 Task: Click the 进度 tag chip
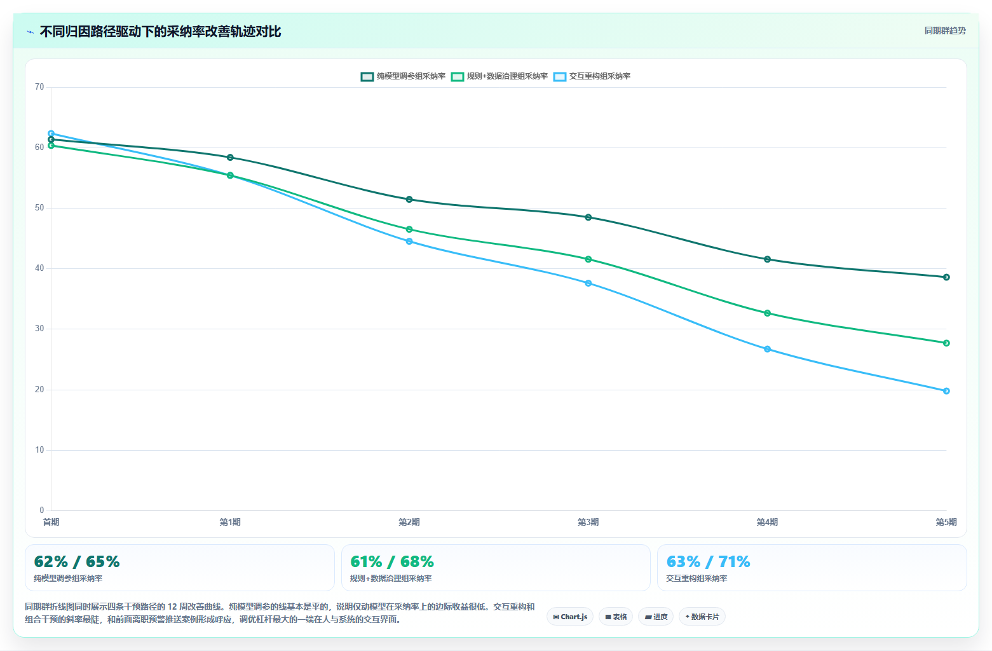tap(656, 617)
